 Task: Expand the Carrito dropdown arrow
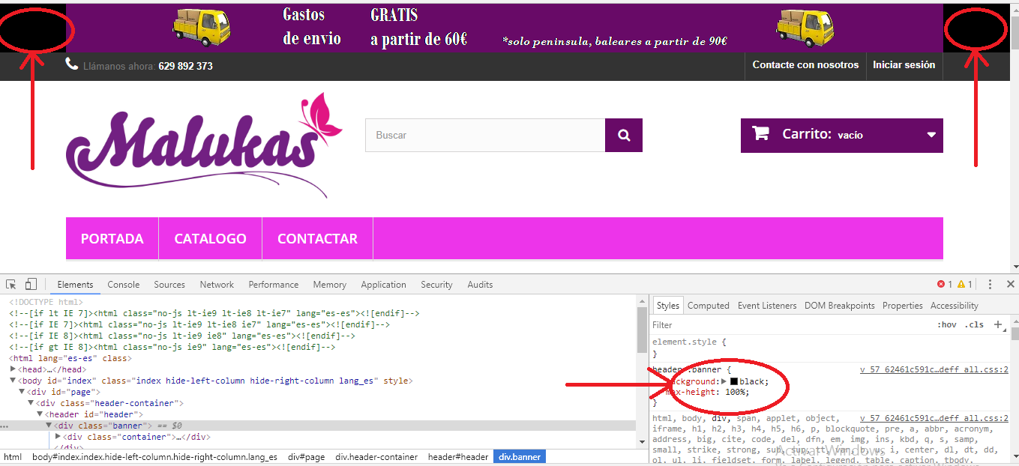pyautogui.click(x=931, y=135)
